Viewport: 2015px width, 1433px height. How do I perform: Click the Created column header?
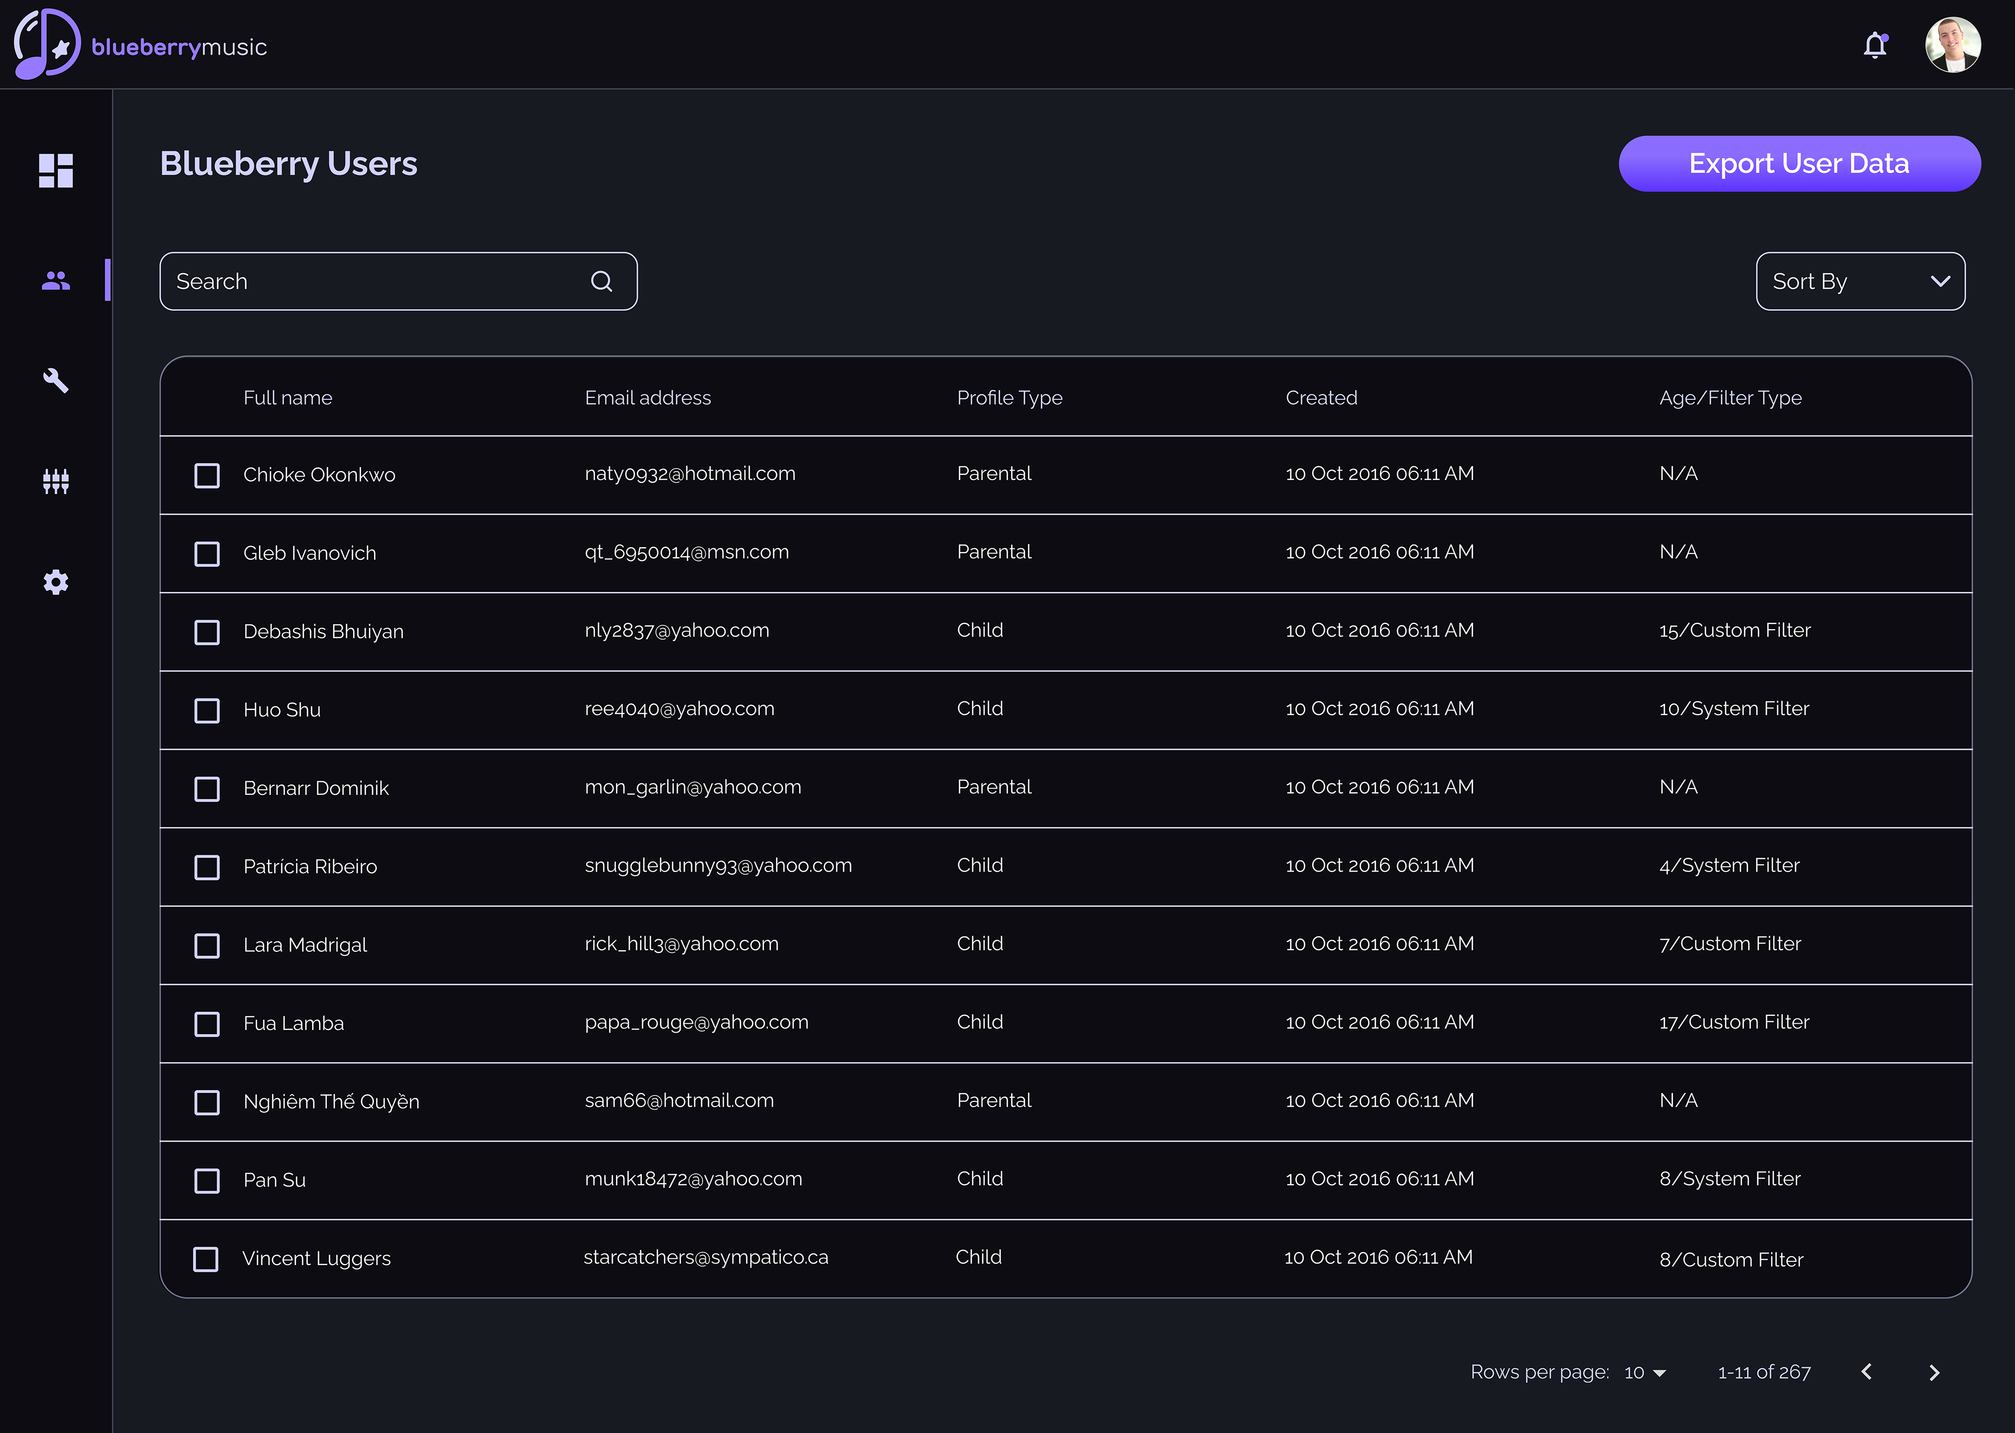pyautogui.click(x=1321, y=398)
